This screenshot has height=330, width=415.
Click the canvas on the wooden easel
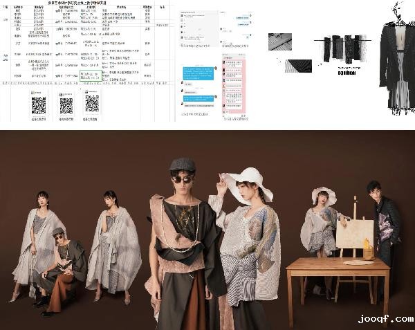coord(355,233)
